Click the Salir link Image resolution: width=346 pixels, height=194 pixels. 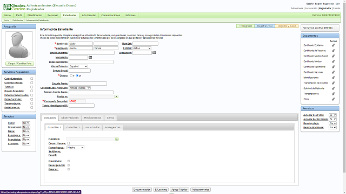(x=337, y=4)
